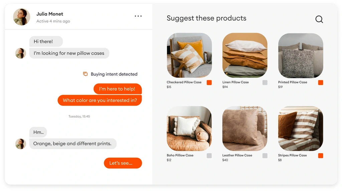Deselect the Stripes Pillow Case checkbox
This screenshot has width=342, height=191.
[x=321, y=156]
